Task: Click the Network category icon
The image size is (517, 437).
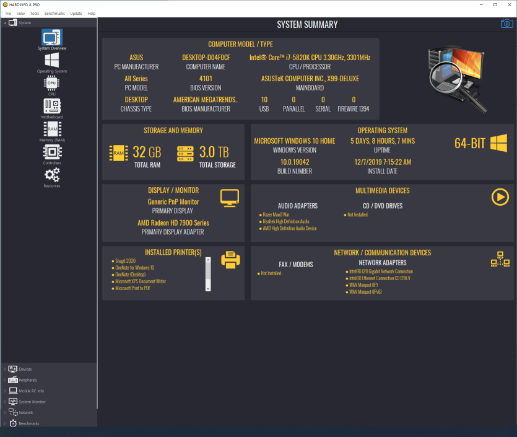Action: (x=13, y=412)
